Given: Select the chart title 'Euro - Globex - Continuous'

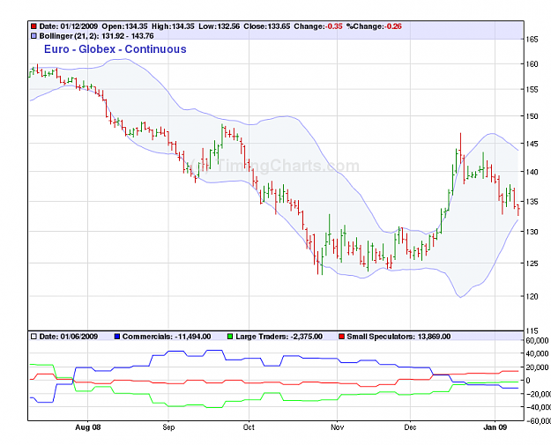Looking at the screenshot, I should point(115,49).
